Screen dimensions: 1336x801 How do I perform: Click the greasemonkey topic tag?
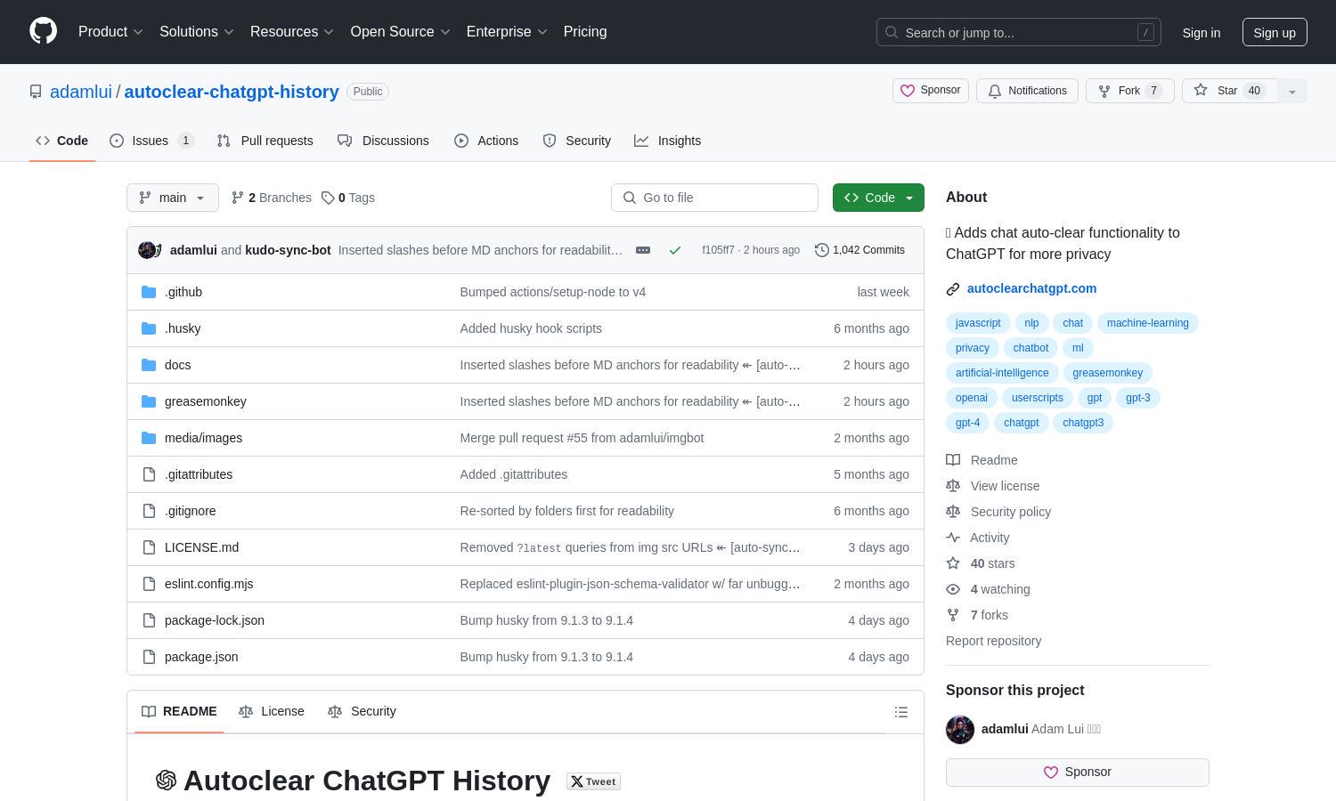[x=1107, y=373]
